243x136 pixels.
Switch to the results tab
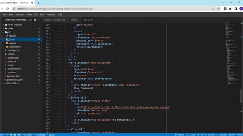tap(74, 20)
